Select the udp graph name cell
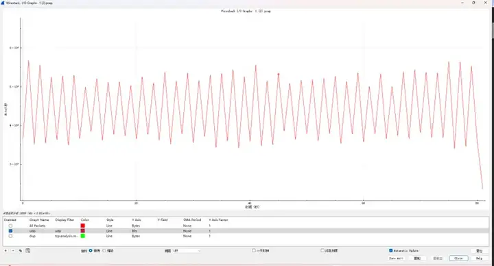The image size is (494, 266). point(32,231)
